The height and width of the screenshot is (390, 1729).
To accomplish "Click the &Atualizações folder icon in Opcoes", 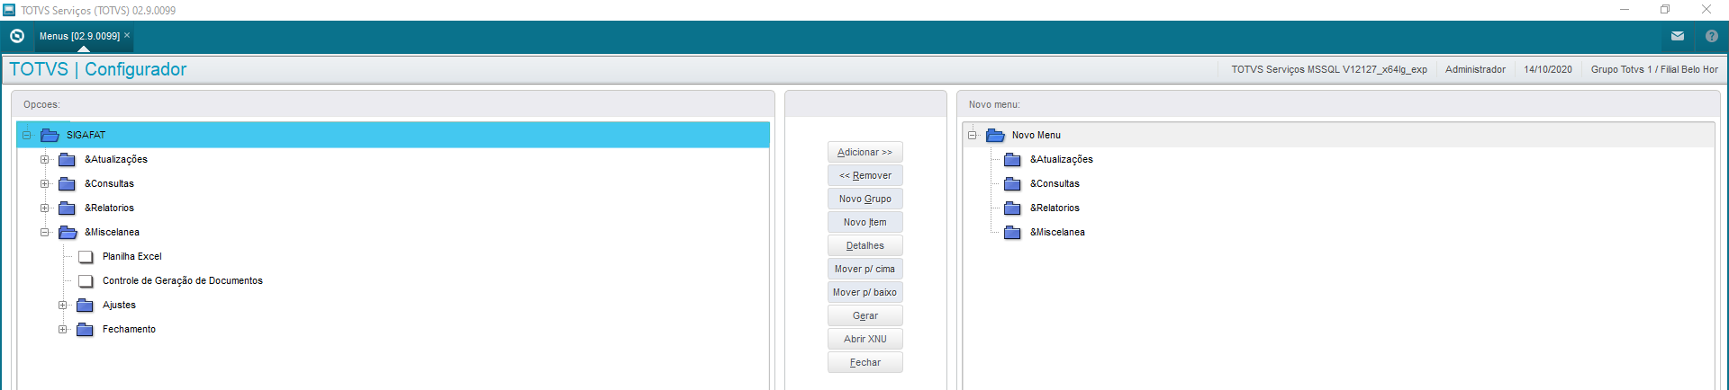I will (x=68, y=159).
